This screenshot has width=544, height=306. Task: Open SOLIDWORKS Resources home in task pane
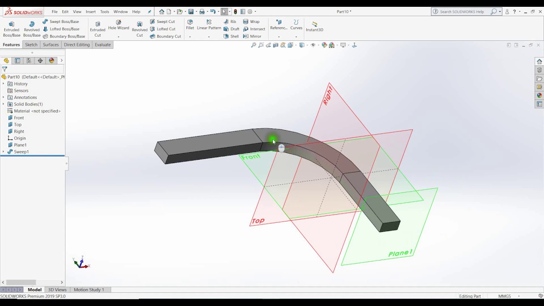539,62
